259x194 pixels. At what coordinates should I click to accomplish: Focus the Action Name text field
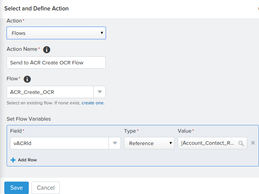56,62
